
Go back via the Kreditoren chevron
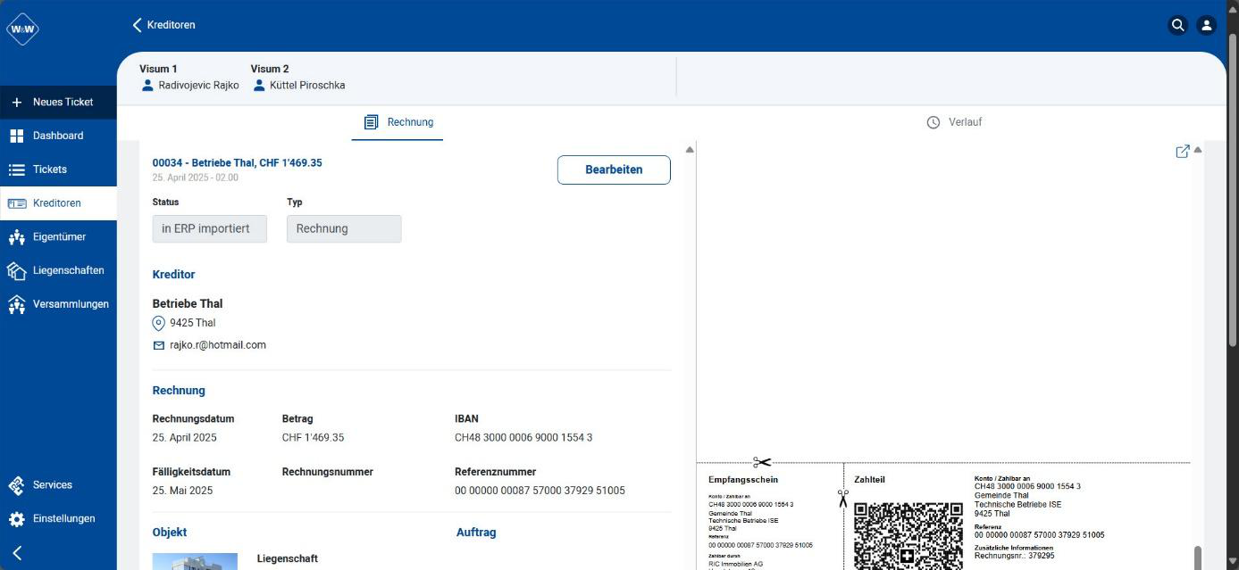(138, 25)
